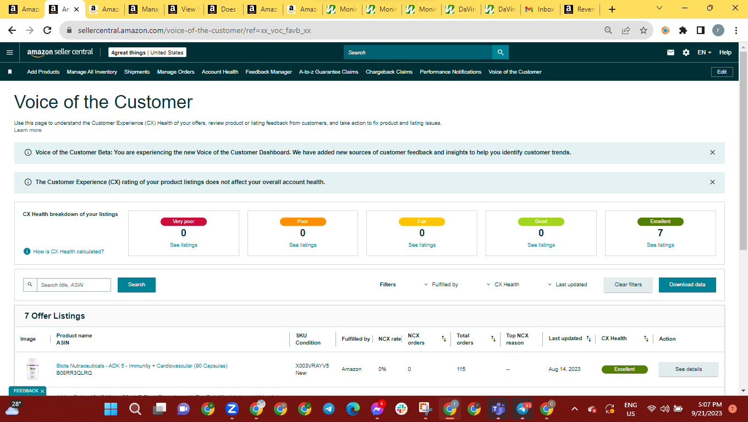This screenshot has height=422, width=748.
Task: Sort the table by NCX orders
Action: click(x=444, y=339)
